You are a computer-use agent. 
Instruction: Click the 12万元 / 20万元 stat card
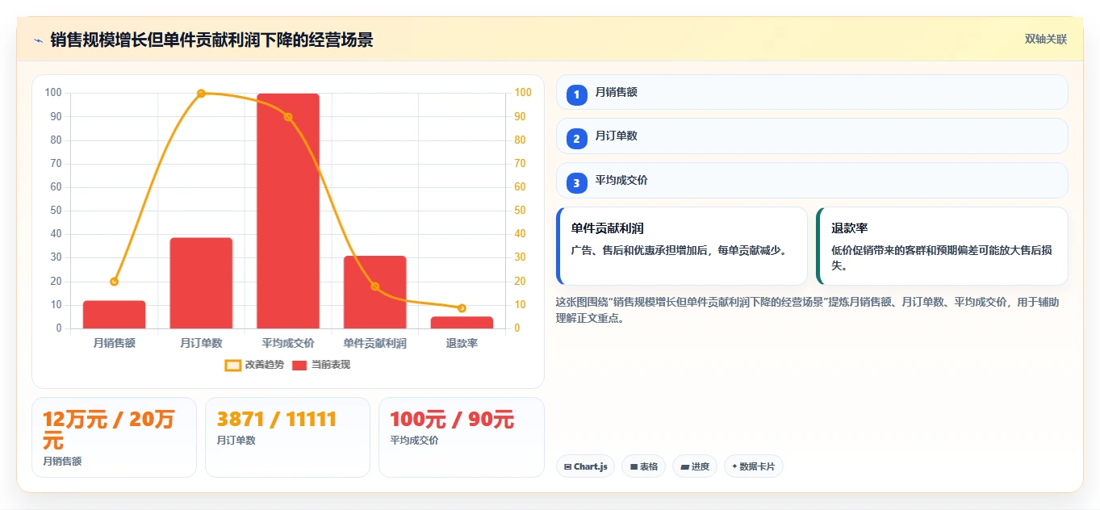click(x=114, y=437)
